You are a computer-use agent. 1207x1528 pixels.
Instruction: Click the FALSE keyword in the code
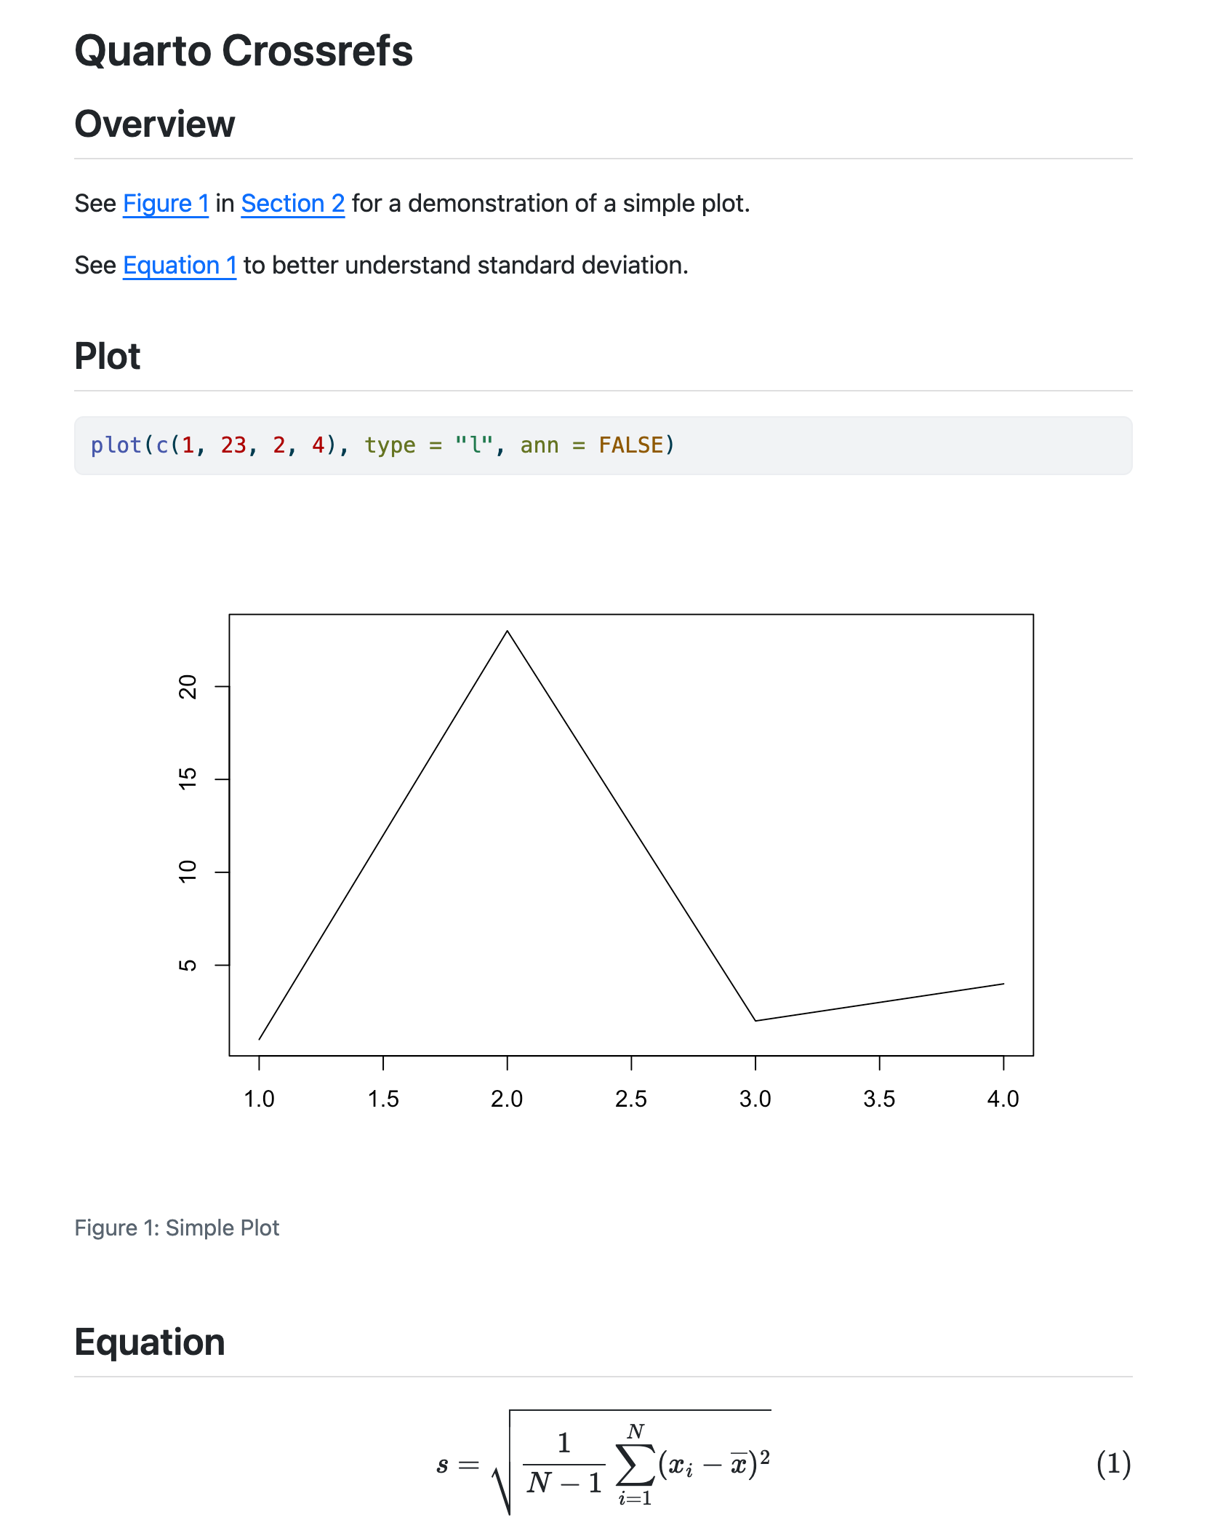(630, 445)
